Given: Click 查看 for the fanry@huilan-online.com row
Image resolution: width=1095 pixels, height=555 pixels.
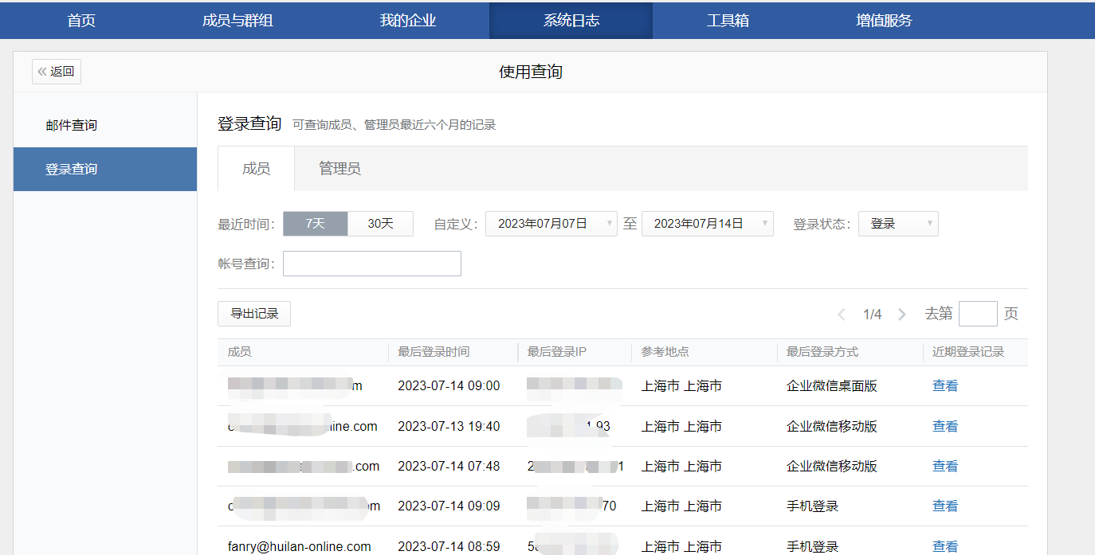Looking at the screenshot, I should 945,546.
